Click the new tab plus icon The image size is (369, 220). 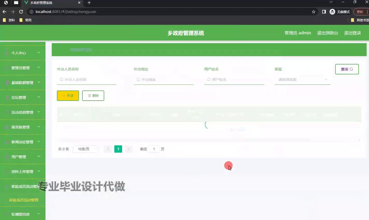[x=89, y=3]
